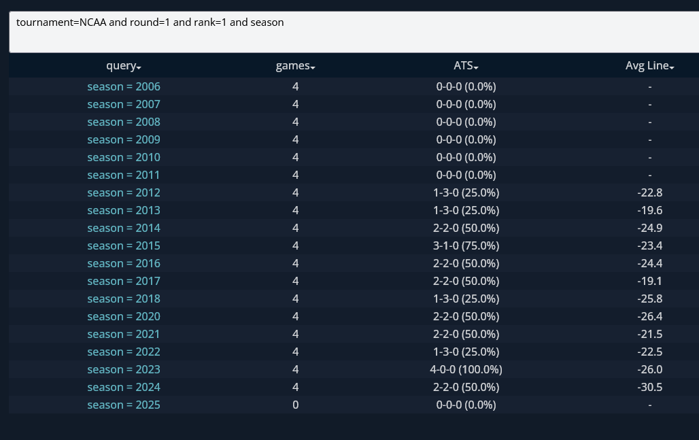Select the Avg Line value -22.5
The height and width of the screenshot is (440, 699).
[x=649, y=352]
